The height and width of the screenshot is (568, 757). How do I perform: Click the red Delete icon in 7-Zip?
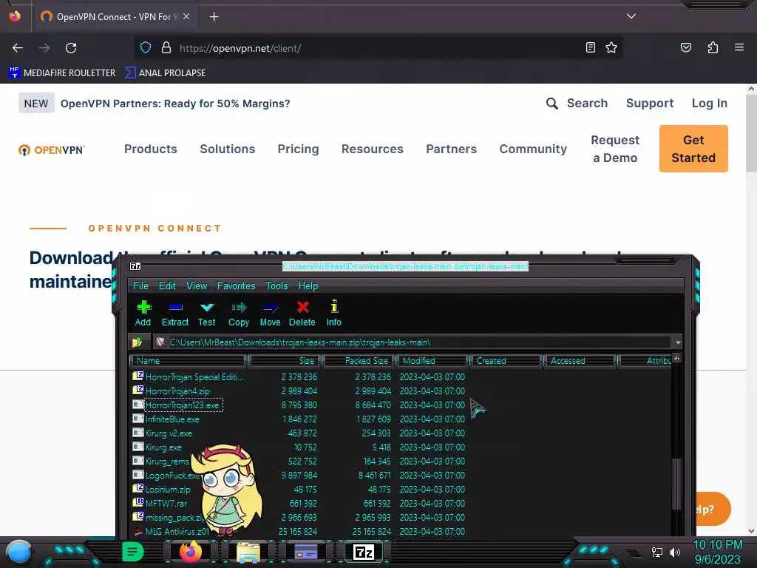pos(302,314)
